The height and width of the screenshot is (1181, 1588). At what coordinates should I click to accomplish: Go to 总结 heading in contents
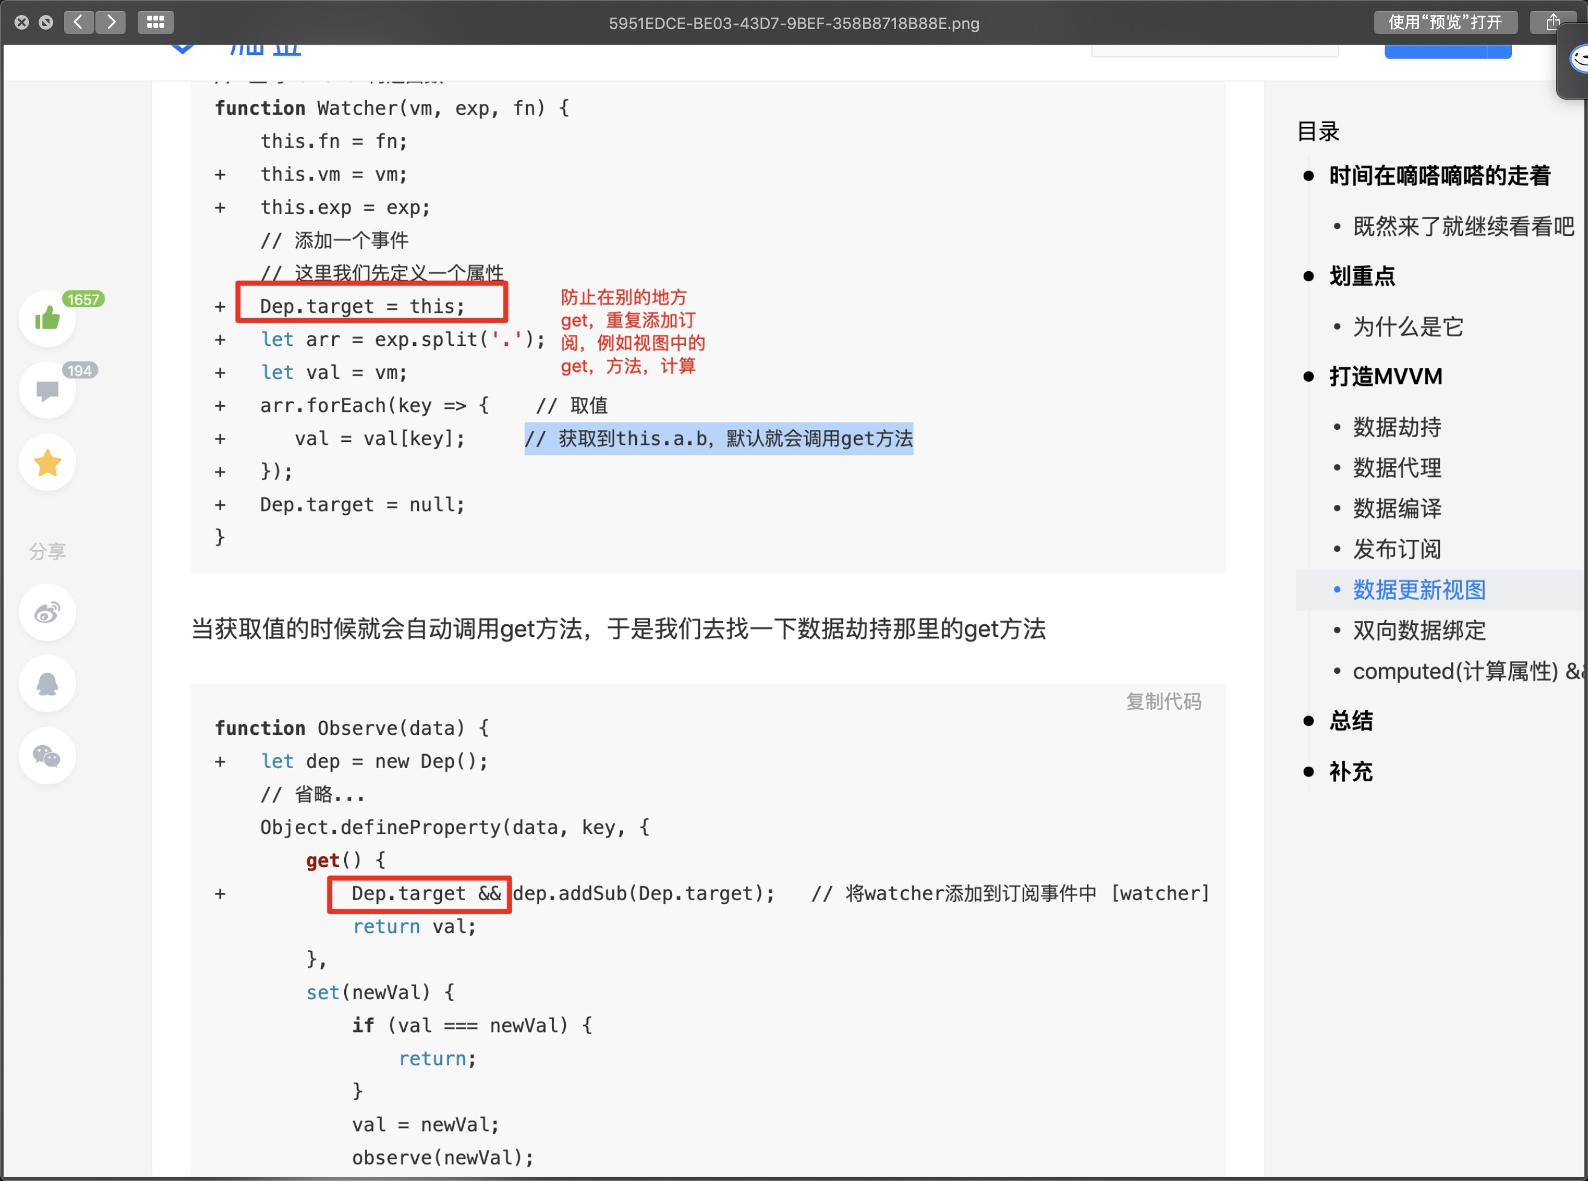coord(1351,720)
